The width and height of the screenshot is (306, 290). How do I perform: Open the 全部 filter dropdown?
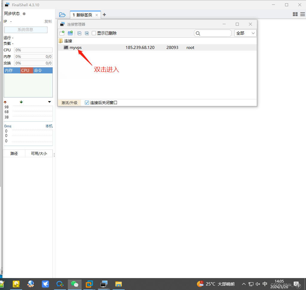click(x=245, y=33)
